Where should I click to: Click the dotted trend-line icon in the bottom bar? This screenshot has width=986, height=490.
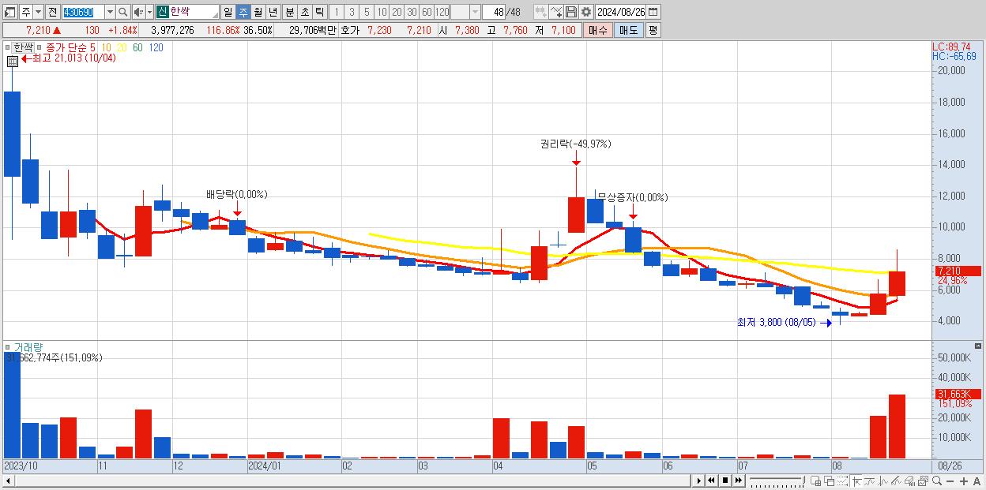point(842,481)
